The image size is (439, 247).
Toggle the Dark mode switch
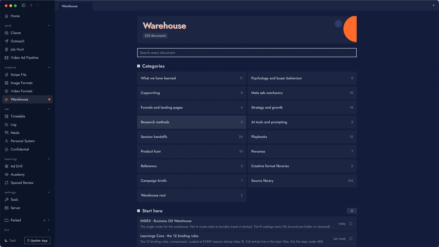tap(10, 240)
